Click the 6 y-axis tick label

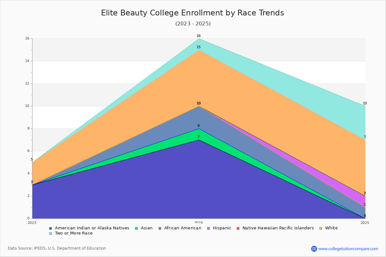point(28,151)
